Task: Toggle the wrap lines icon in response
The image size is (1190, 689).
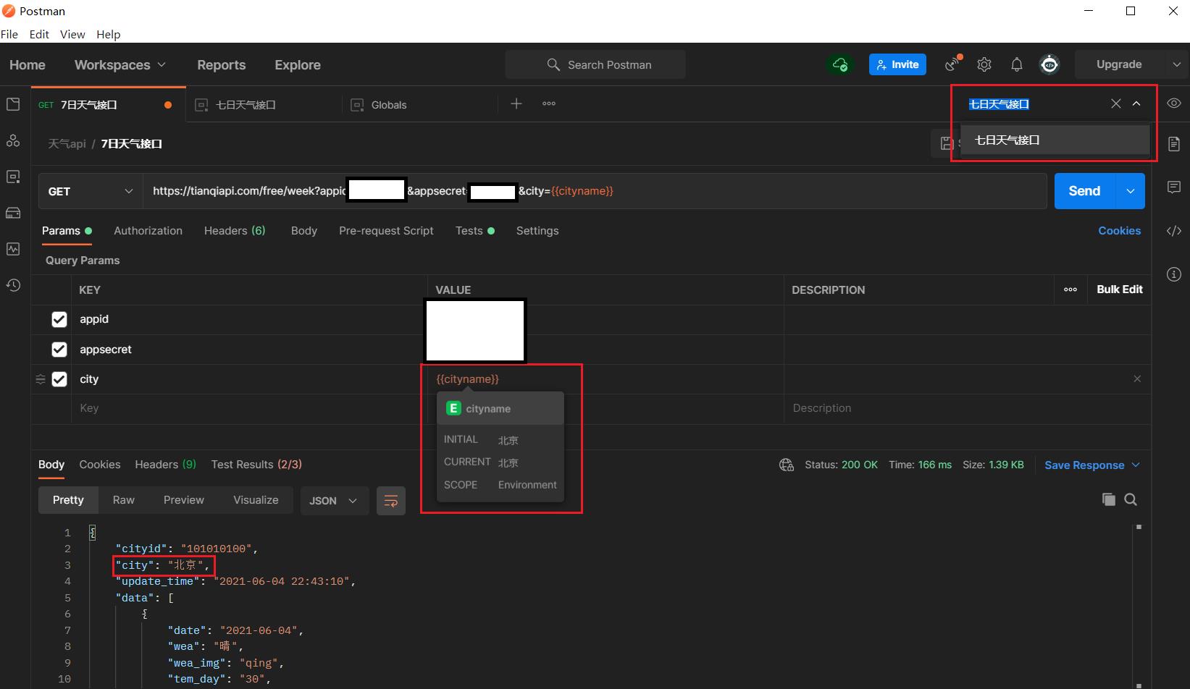Action: pos(391,500)
